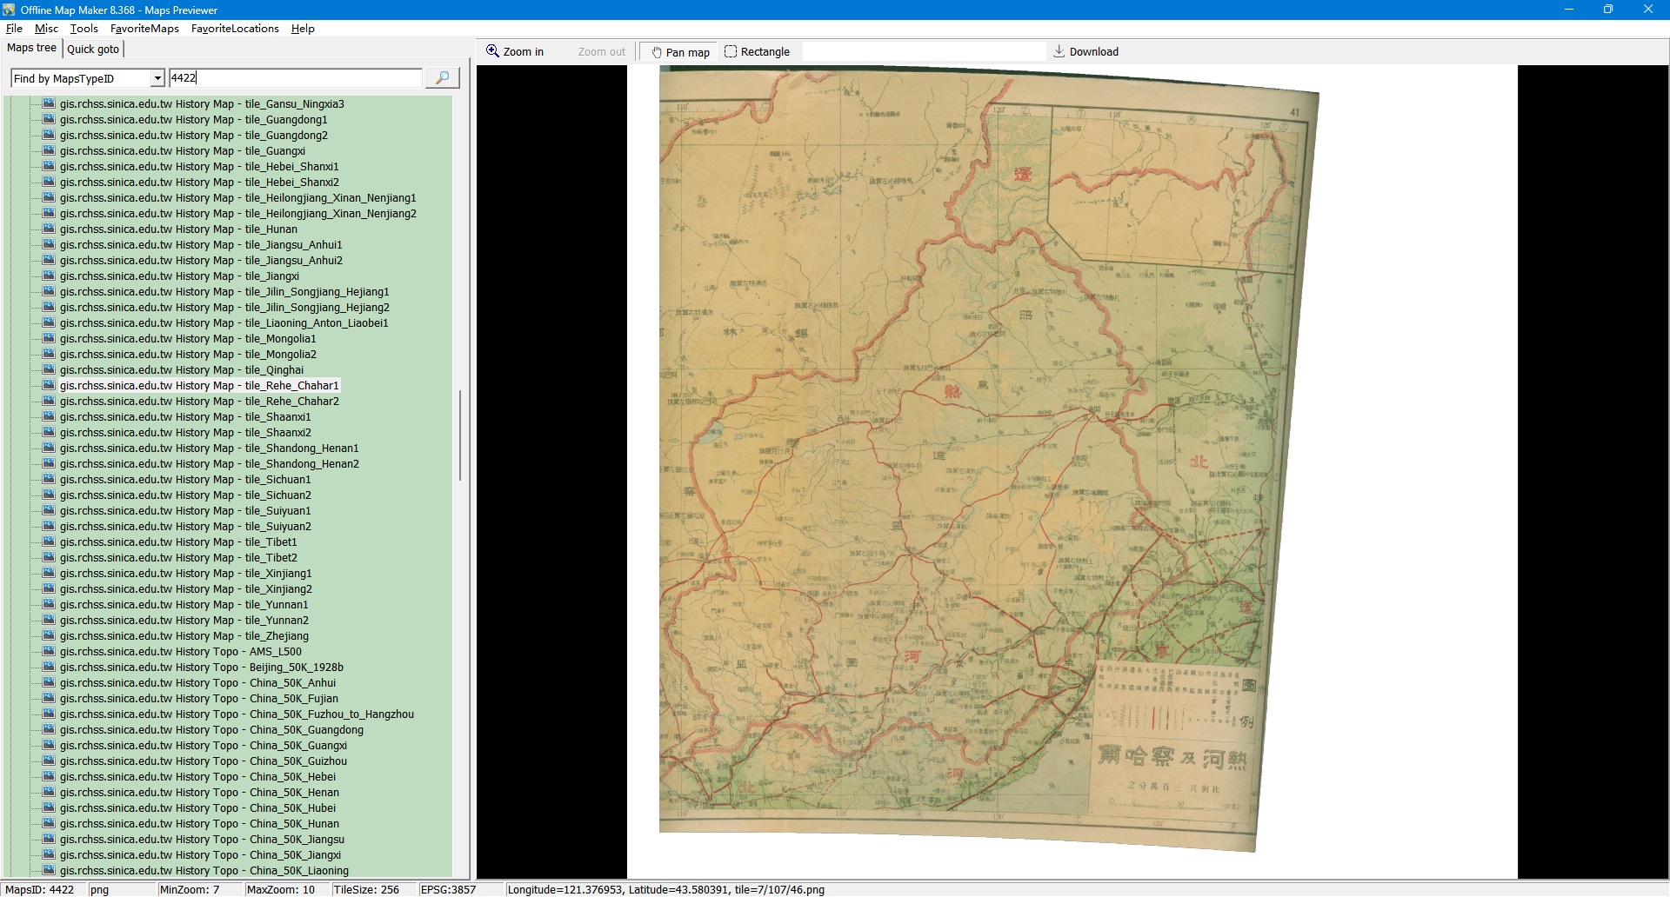Open the File menu

[14, 29]
